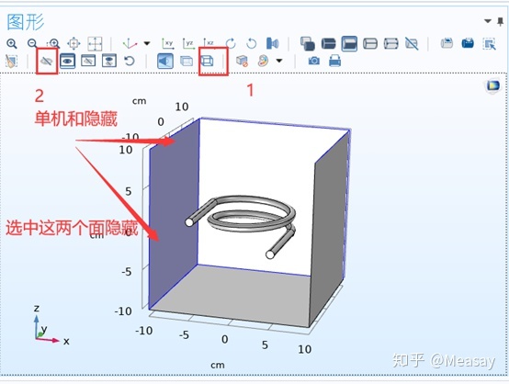509x384 pixels.
Task: Switch to the YZ view
Action: [188, 43]
